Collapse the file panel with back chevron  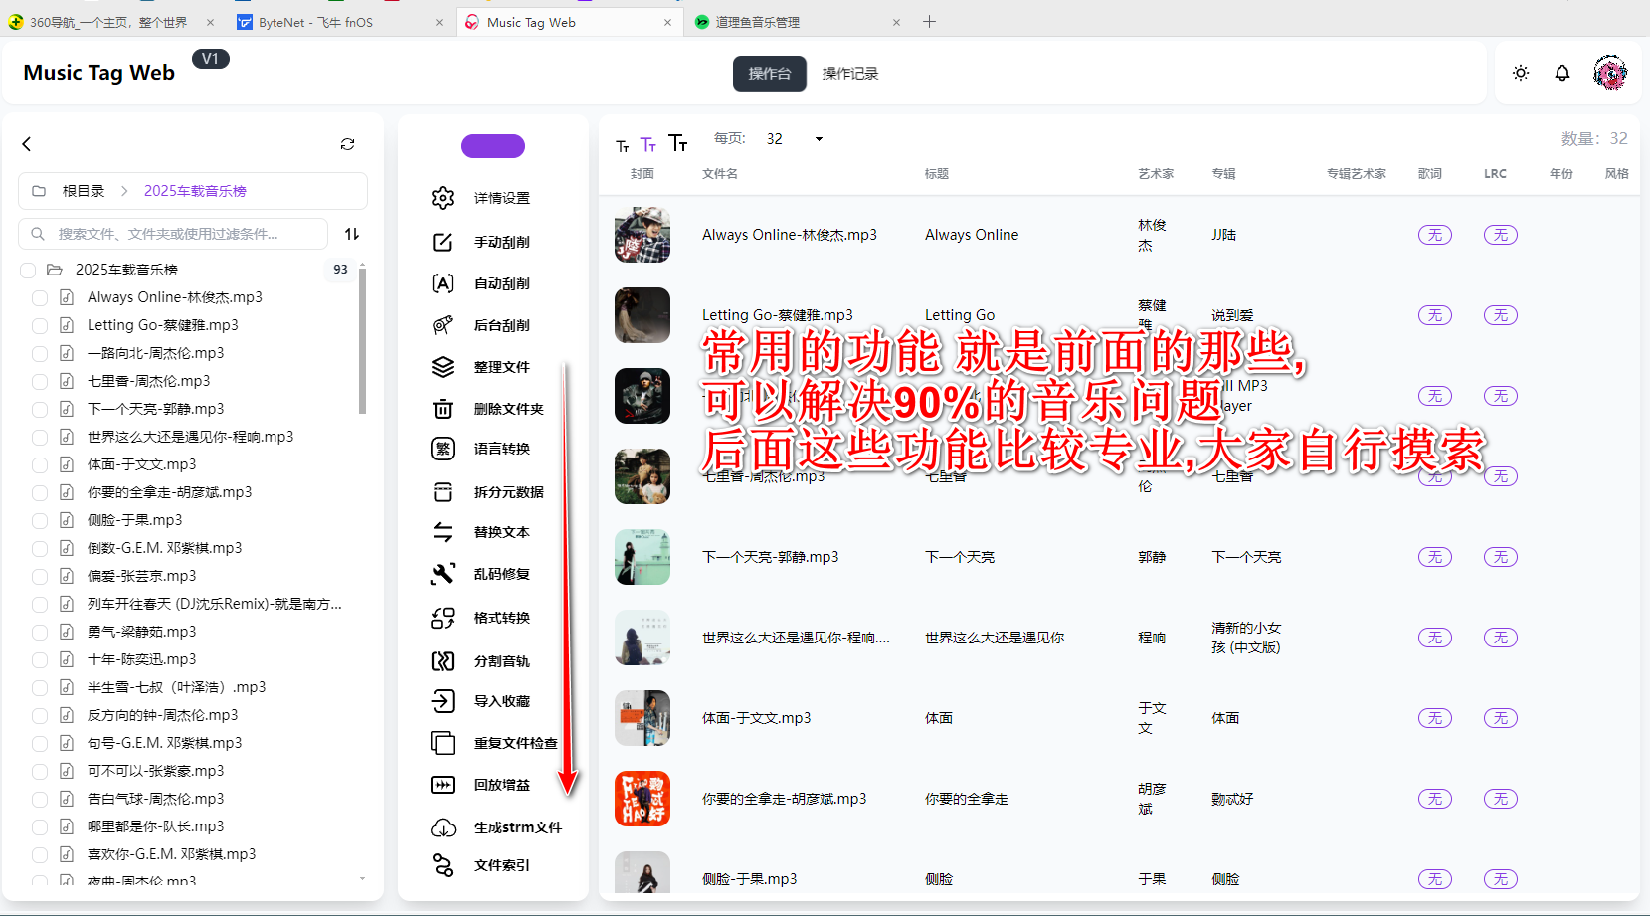27,144
